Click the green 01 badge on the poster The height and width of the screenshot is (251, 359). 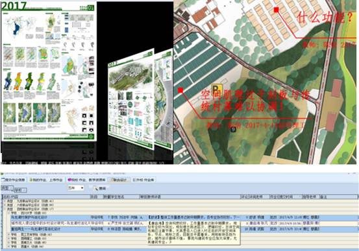91,8
